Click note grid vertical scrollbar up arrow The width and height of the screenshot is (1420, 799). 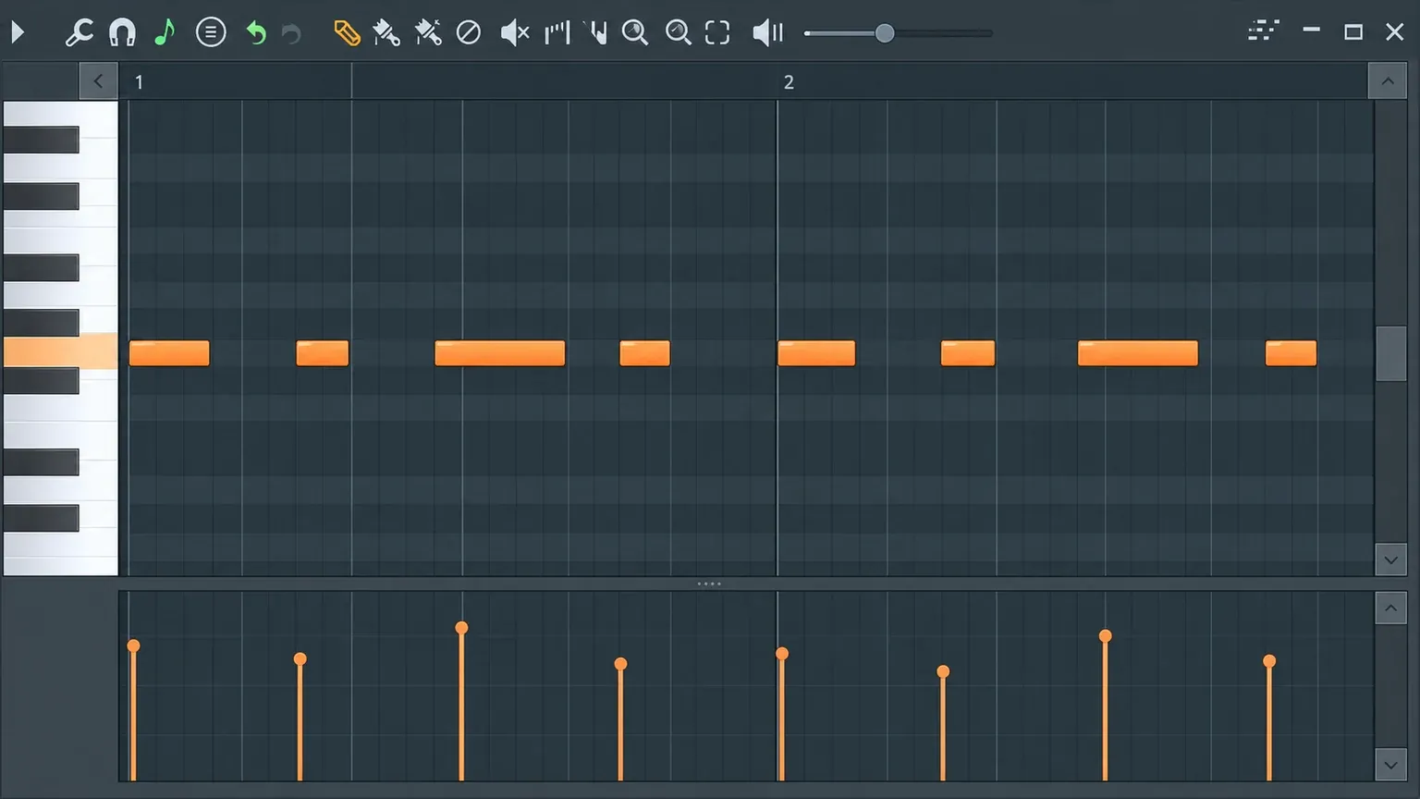[1388, 81]
